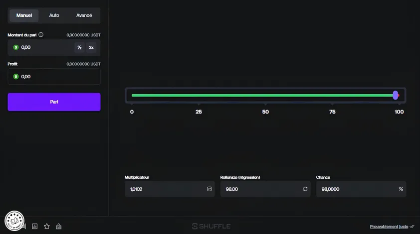This screenshot has height=234, width=420.
Task: Switch to the Avancé tab
Action: (x=84, y=15)
